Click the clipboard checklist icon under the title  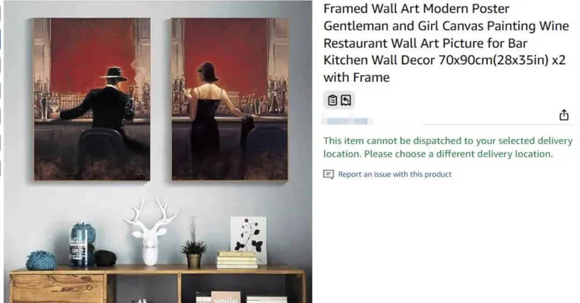point(332,100)
